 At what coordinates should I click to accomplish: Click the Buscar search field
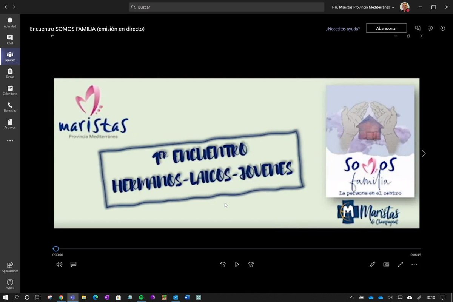(x=226, y=7)
